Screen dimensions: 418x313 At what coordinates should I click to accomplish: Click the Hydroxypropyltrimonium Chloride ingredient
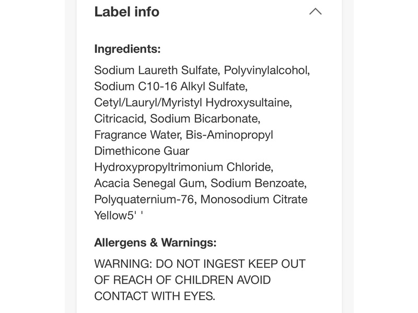tap(183, 167)
